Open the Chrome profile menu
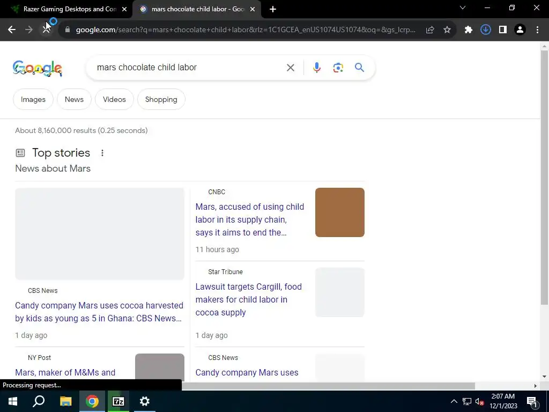Viewport: 549px width, 412px height. point(520,30)
